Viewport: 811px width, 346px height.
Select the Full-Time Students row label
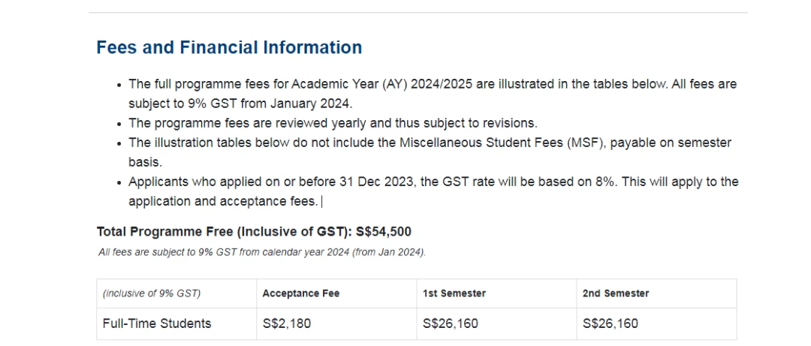pos(157,323)
